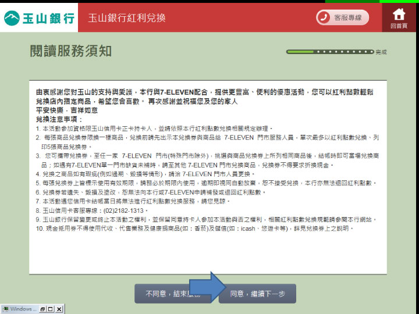Click the house icon for 回首頁
The height and width of the screenshot is (314, 419).
coord(399,15)
